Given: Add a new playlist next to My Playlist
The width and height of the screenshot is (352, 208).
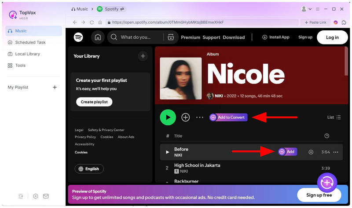Looking at the screenshot, I should (55, 87).
